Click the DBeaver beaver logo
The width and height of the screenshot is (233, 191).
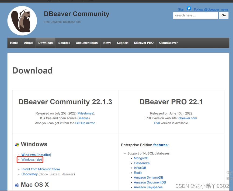pos(22,21)
